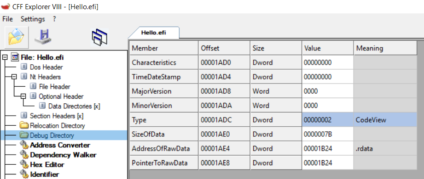Open the Address Converter tool
Screen dimensions: 424x179
click(x=60, y=145)
